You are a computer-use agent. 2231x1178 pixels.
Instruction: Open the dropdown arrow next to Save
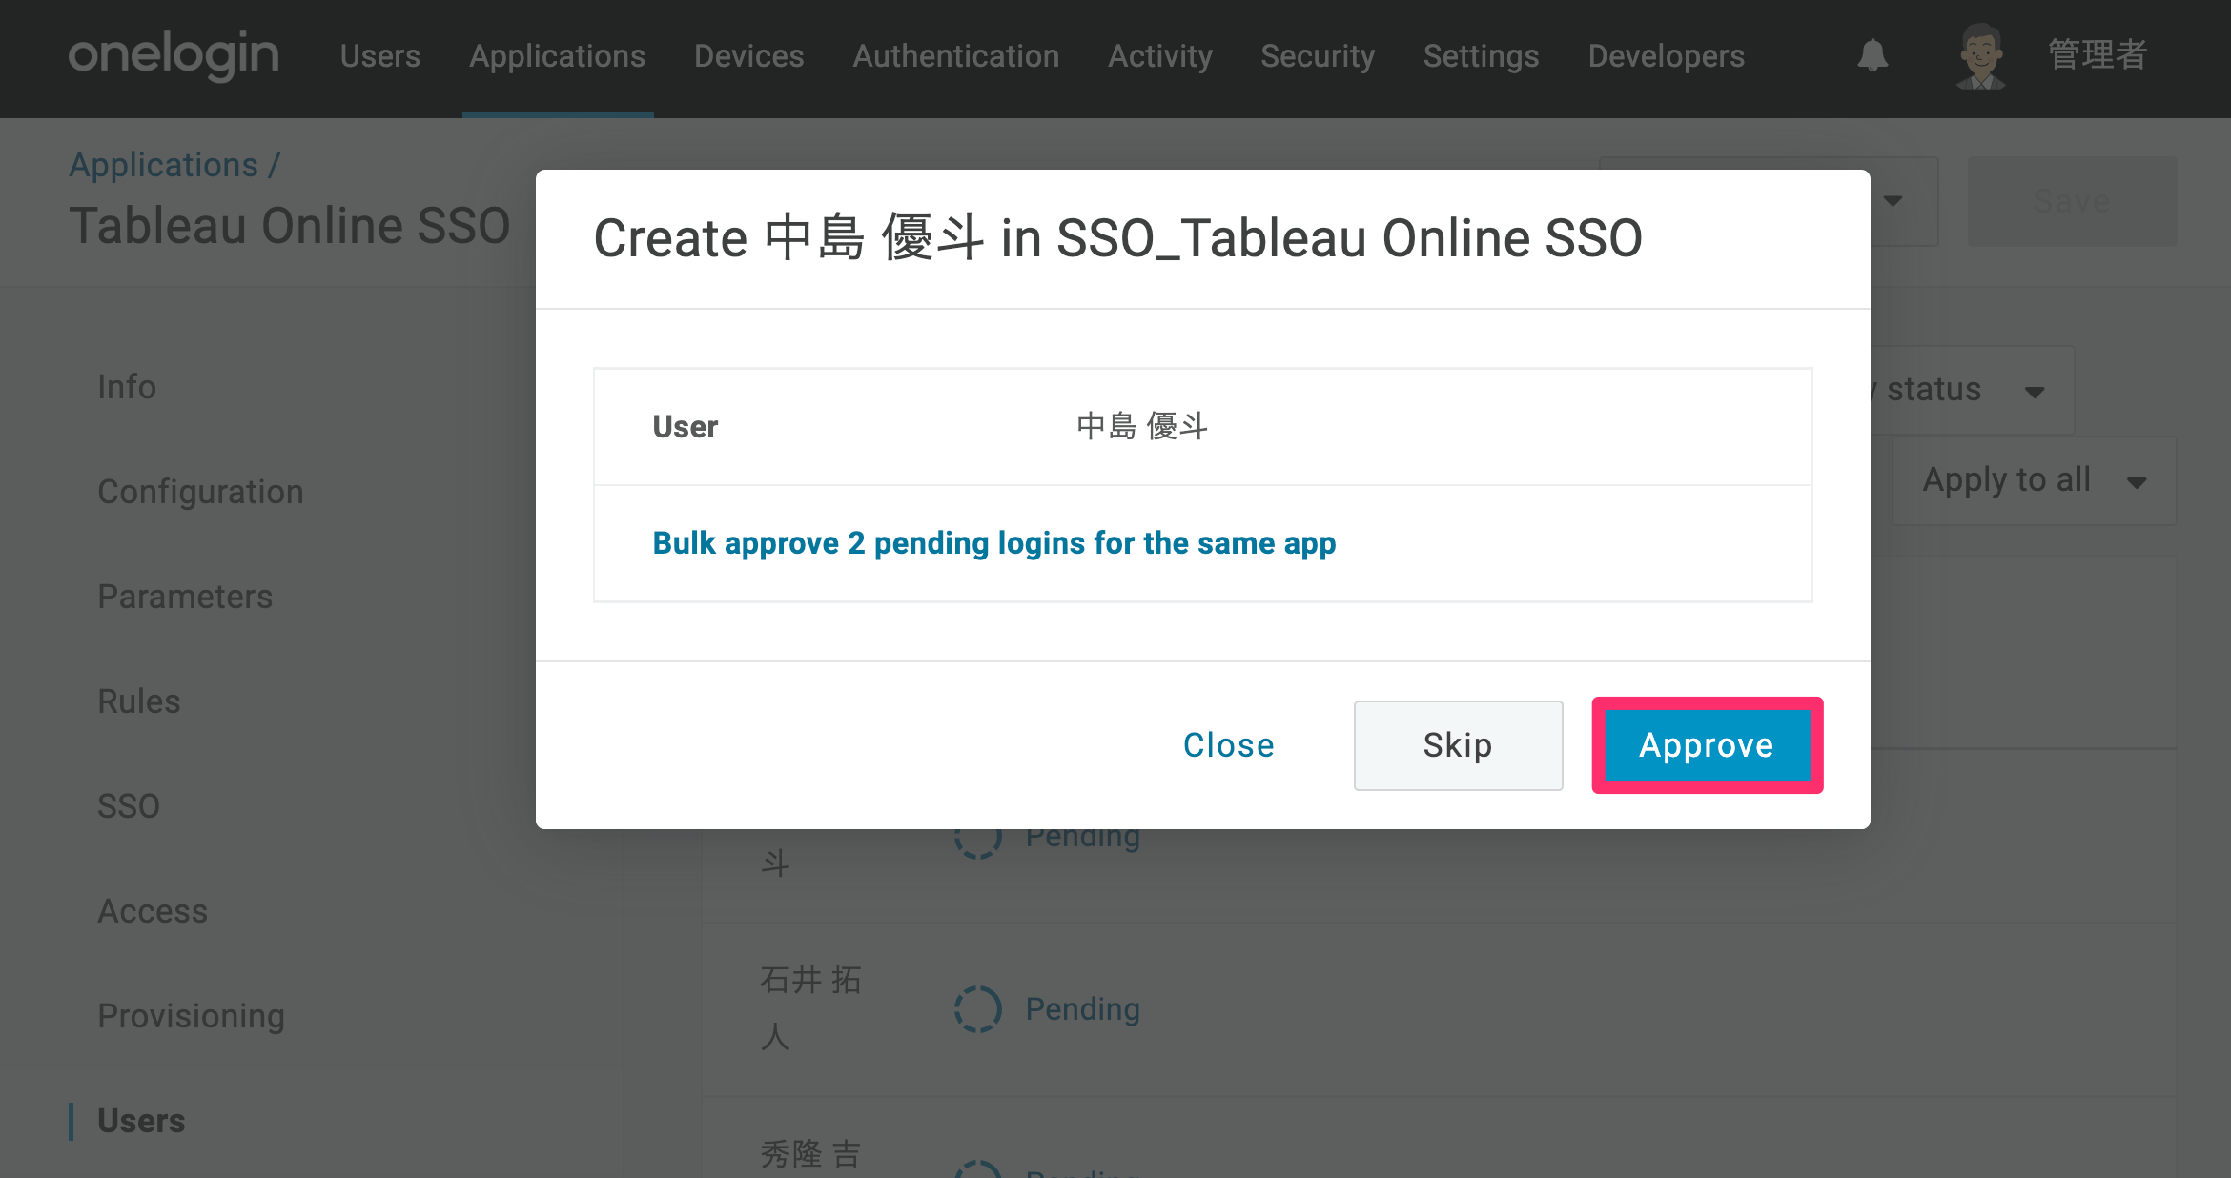(1893, 201)
